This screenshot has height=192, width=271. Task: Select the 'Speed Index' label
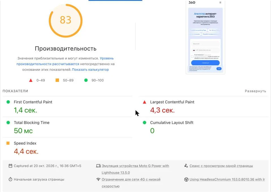click(x=25, y=143)
